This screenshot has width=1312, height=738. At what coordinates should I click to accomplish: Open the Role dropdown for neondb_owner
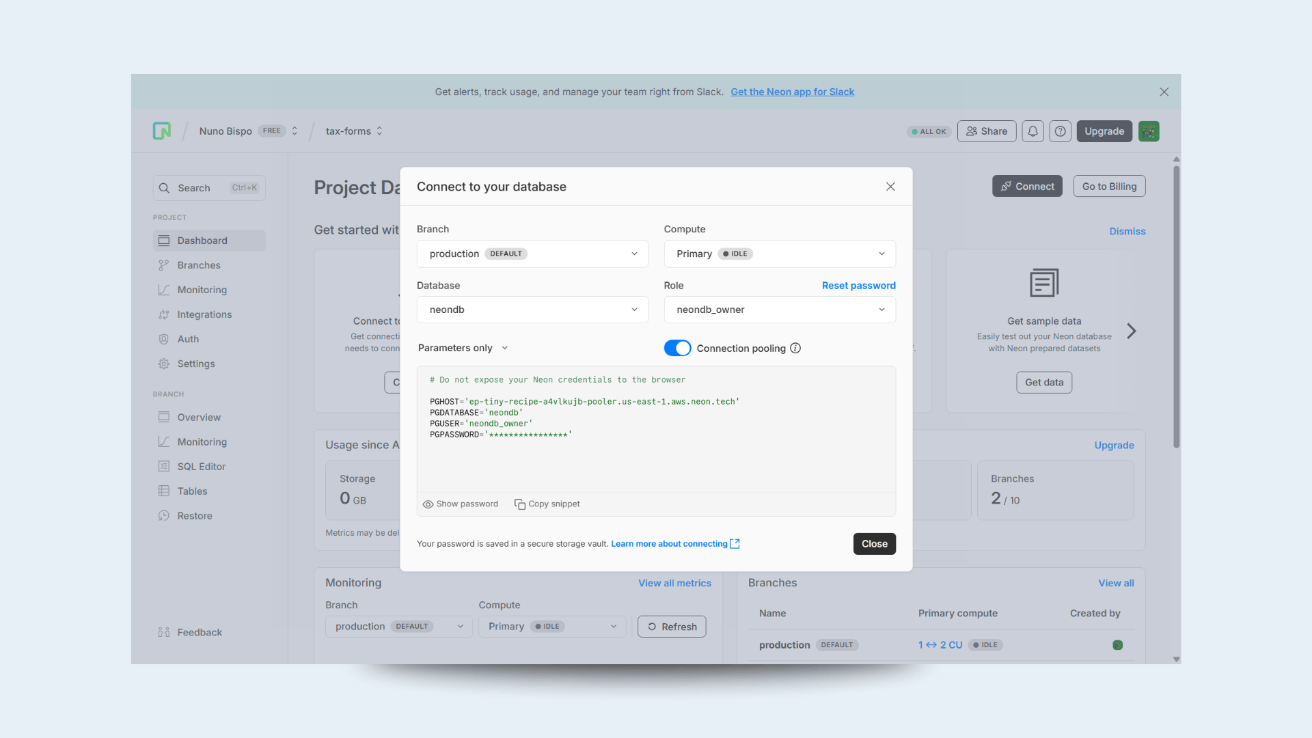pos(779,310)
